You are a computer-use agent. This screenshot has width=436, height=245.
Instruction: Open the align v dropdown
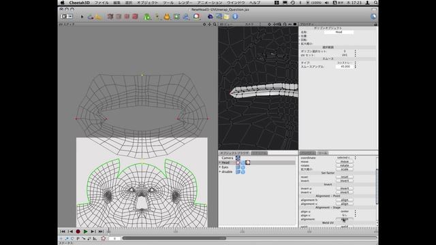pos(346,215)
